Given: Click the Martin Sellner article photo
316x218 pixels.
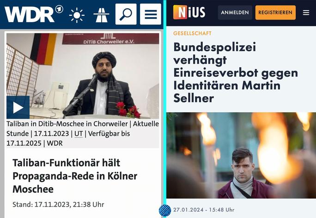Looking at the screenshot, I should (241, 155).
